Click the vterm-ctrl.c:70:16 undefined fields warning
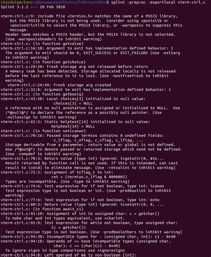The width and height of the screenshot is (211, 257). pos(82,135)
